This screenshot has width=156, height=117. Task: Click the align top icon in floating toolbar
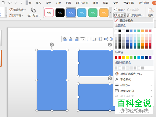82,39
